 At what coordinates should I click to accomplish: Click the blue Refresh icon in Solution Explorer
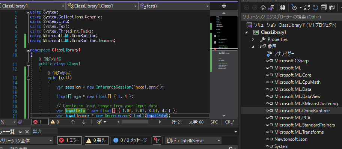tap(315, 8)
